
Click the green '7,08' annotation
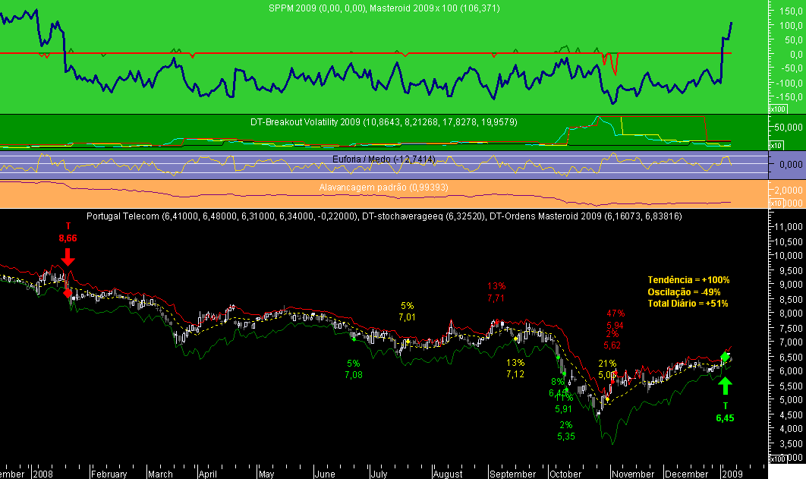[x=354, y=375]
